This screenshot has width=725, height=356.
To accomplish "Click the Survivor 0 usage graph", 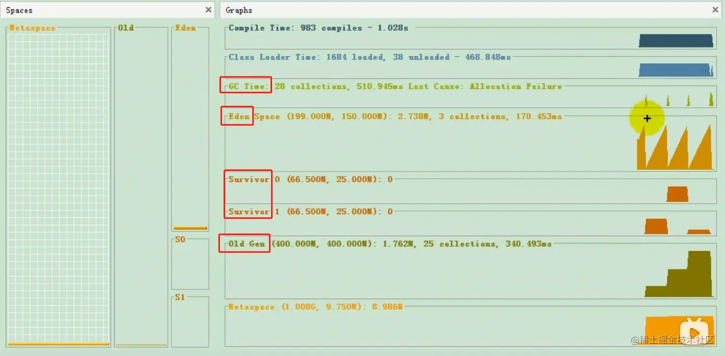I will [677, 194].
